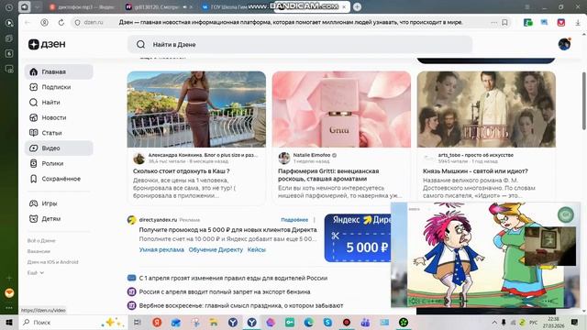Open Дзен на iOS и Android link
This screenshot has width=587, height=330.
53,262
